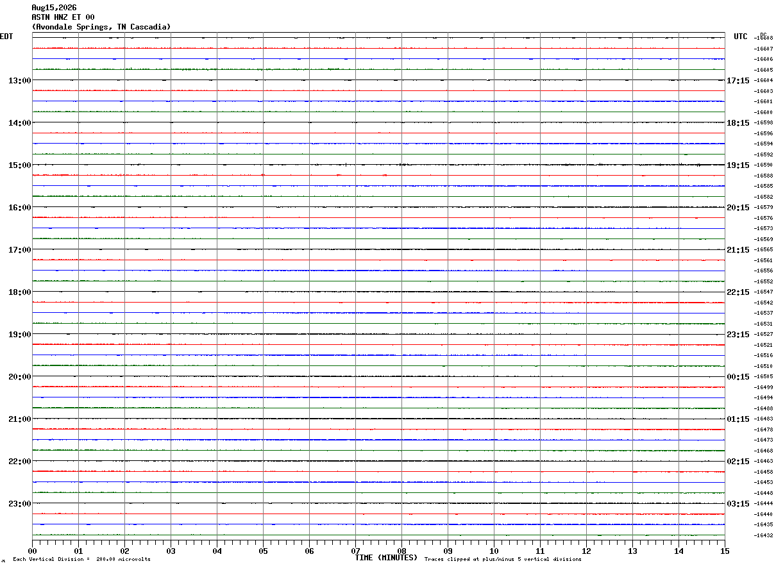Select the ASTN HNZ ET 00 station label
Image resolution: width=776 pixels, height=568 pixels.
pos(63,17)
